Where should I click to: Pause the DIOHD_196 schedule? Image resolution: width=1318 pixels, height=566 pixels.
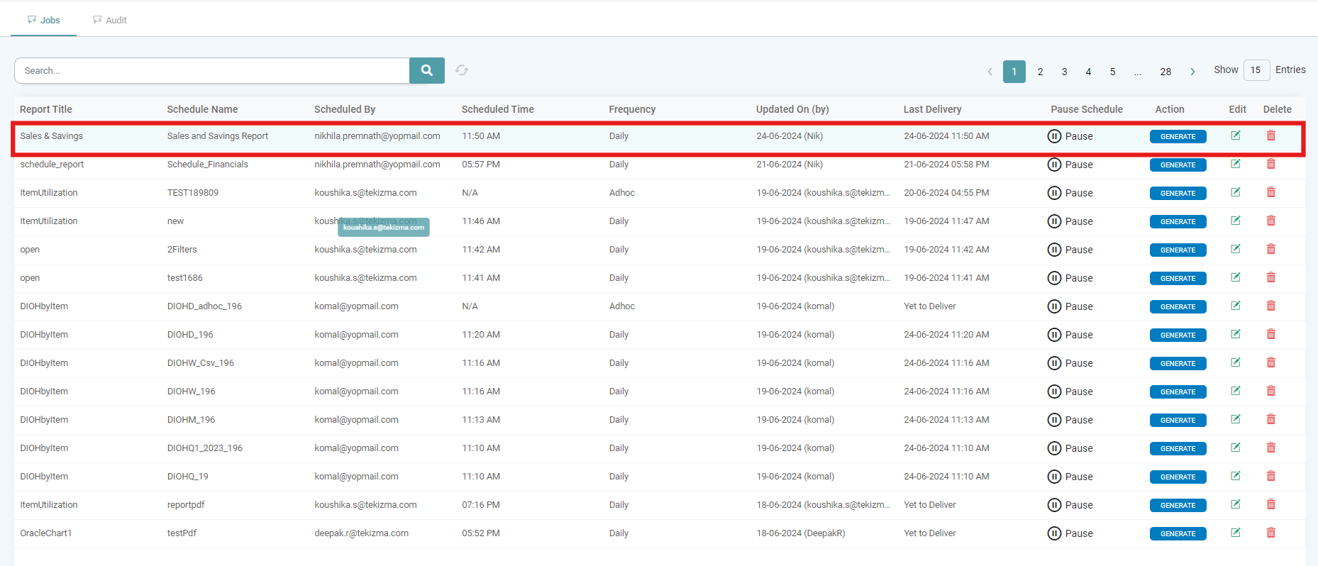click(x=1070, y=335)
